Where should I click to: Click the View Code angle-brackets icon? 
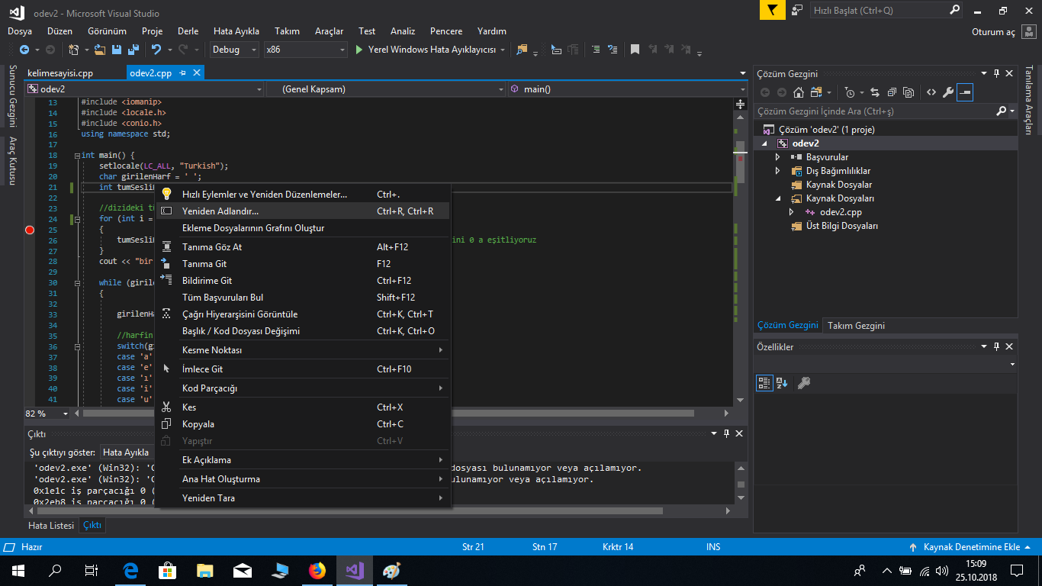click(931, 92)
